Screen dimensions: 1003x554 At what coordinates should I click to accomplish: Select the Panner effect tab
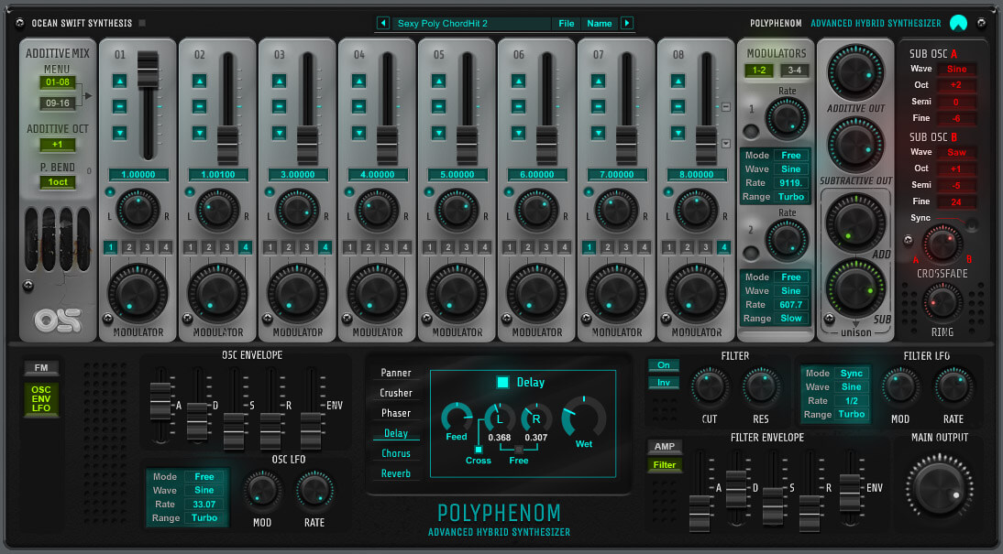[x=396, y=373]
